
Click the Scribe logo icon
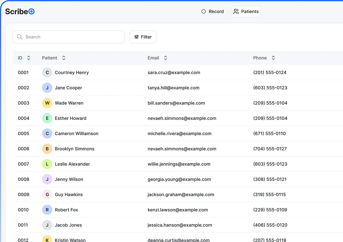click(31, 12)
